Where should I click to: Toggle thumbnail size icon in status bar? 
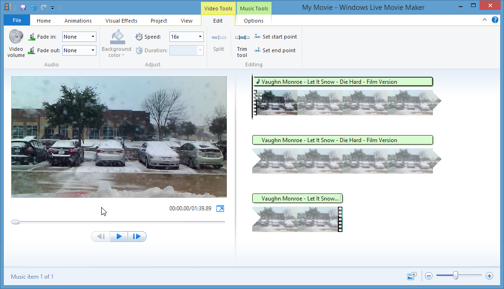tap(412, 276)
